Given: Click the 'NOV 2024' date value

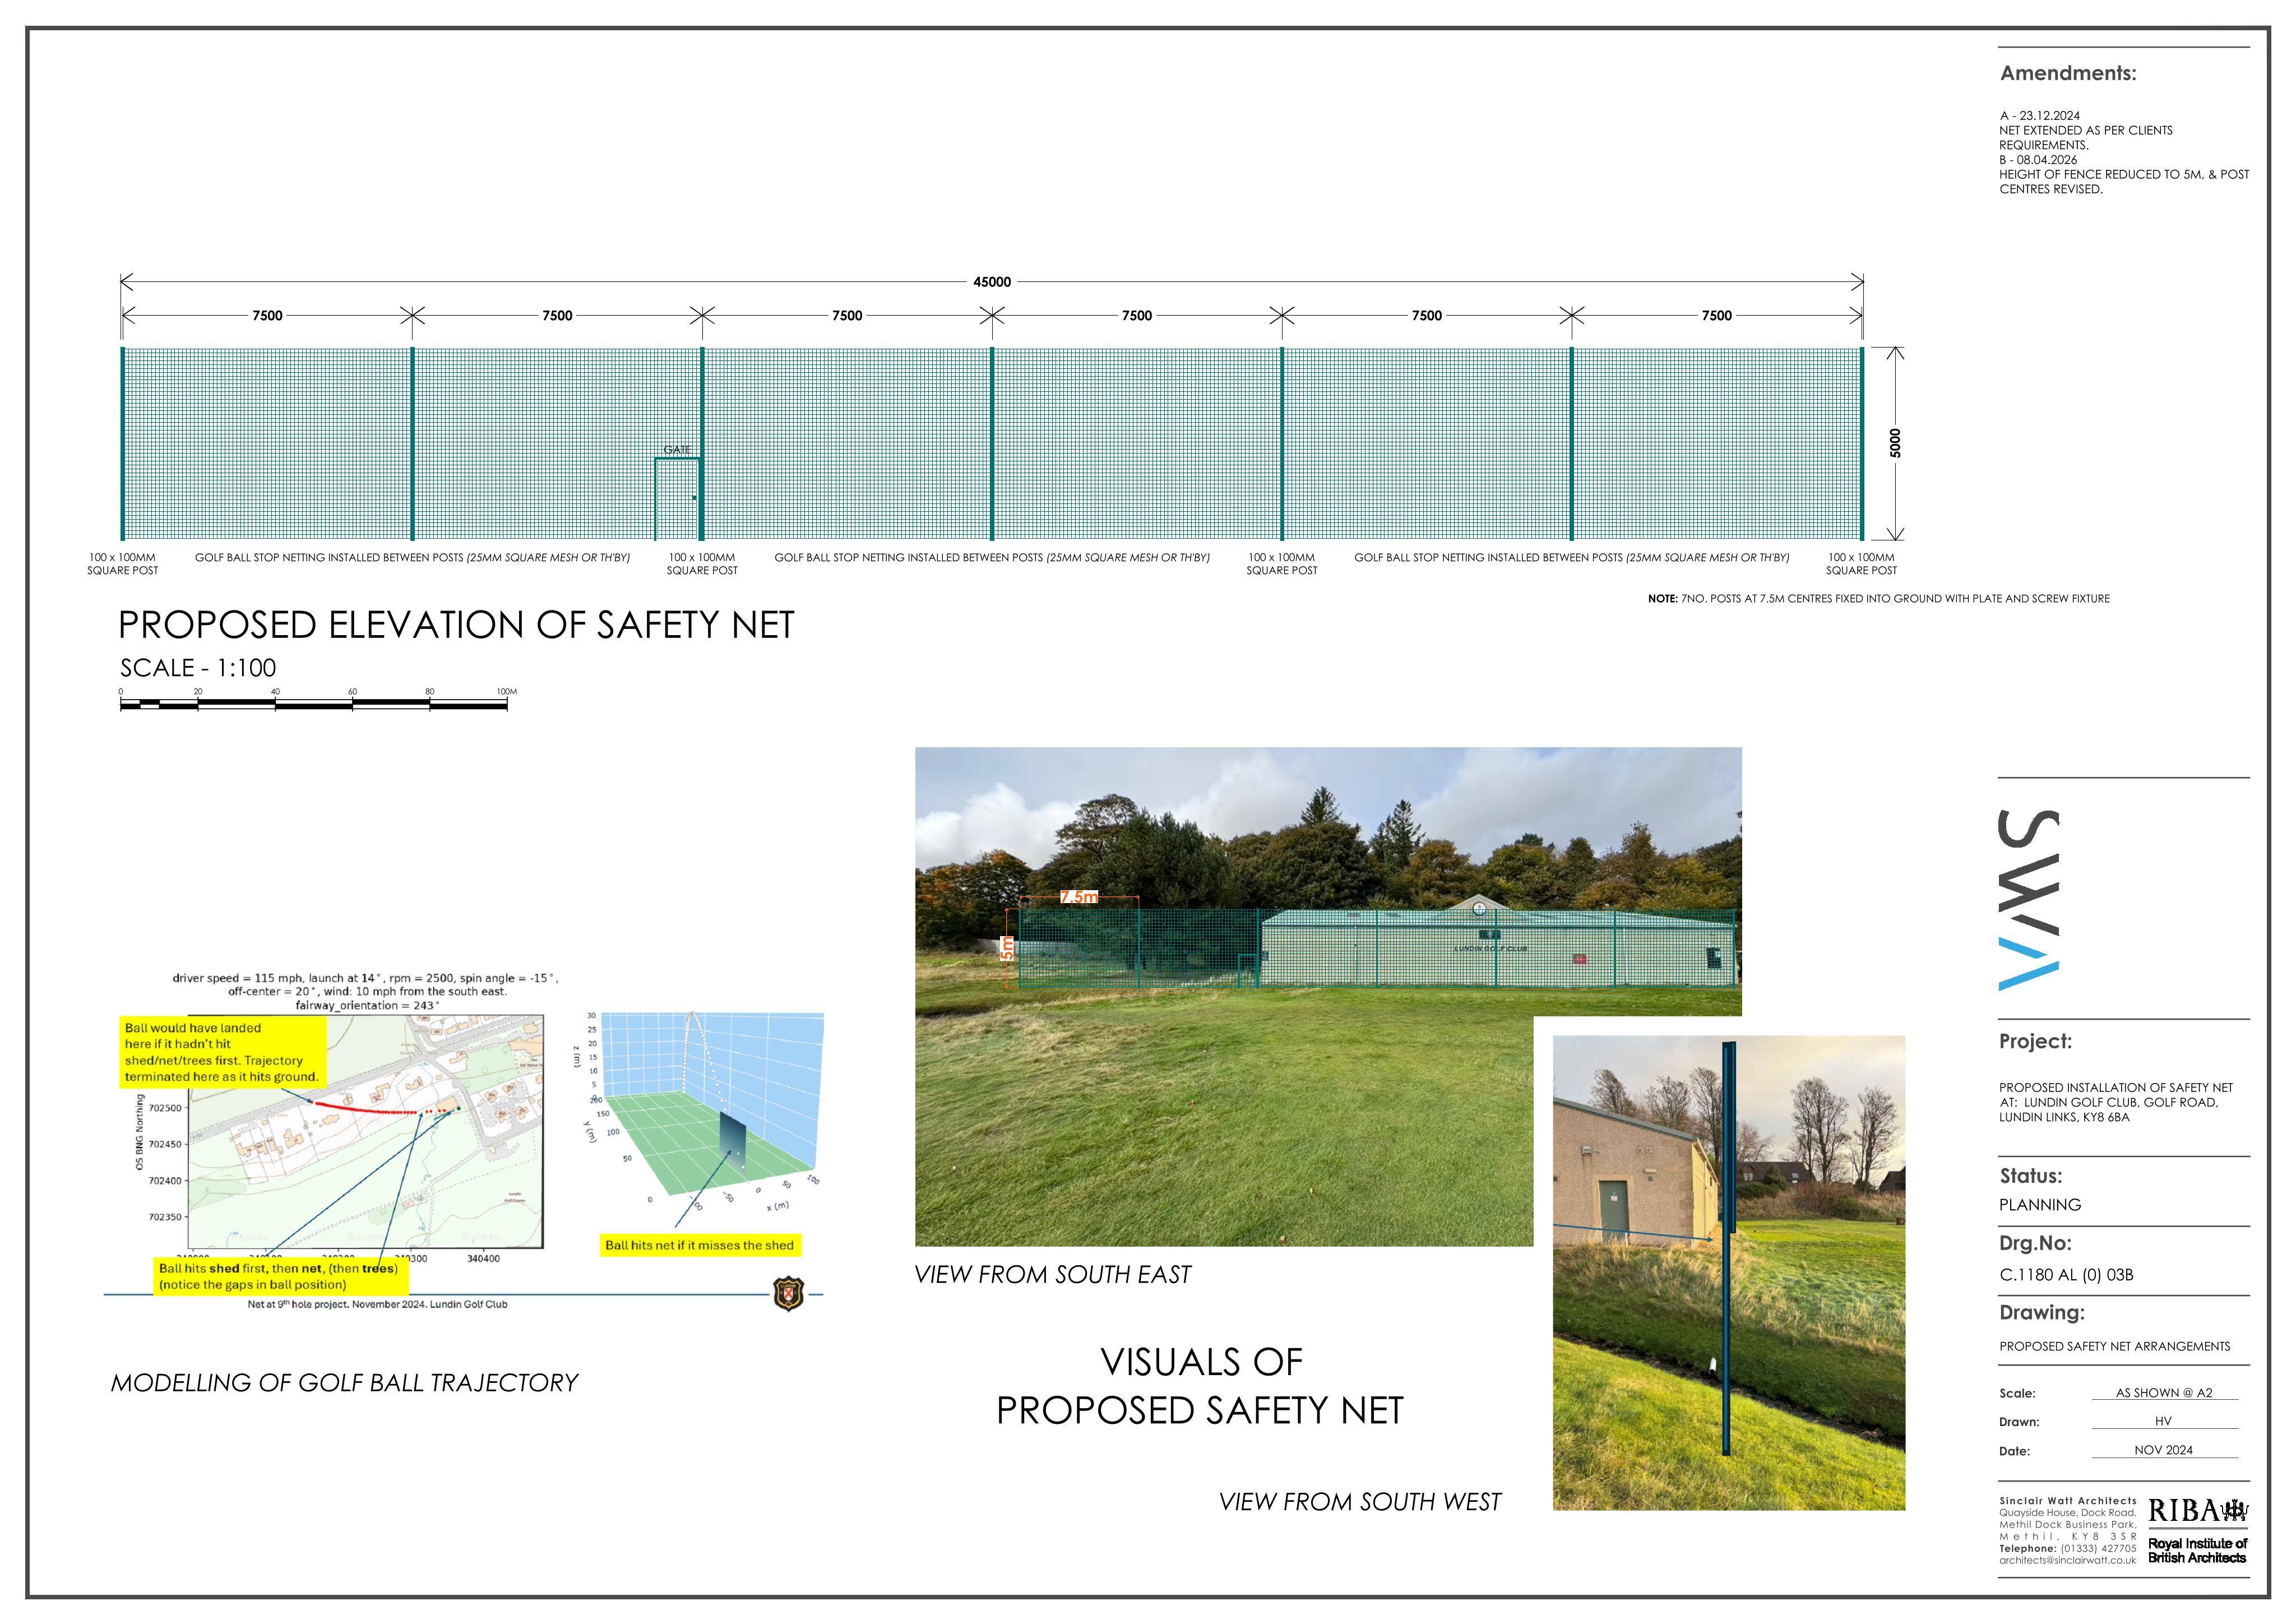Looking at the screenshot, I should [x=2163, y=1450].
